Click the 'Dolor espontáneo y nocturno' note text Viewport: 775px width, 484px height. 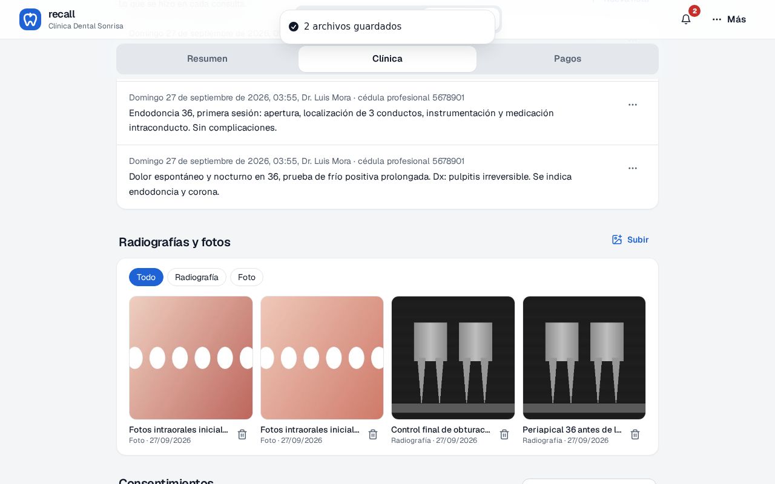(x=350, y=184)
